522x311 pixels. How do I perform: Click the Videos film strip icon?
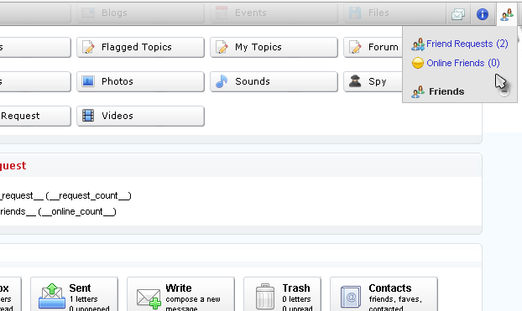pyautogui.click(x=88, y=116)
